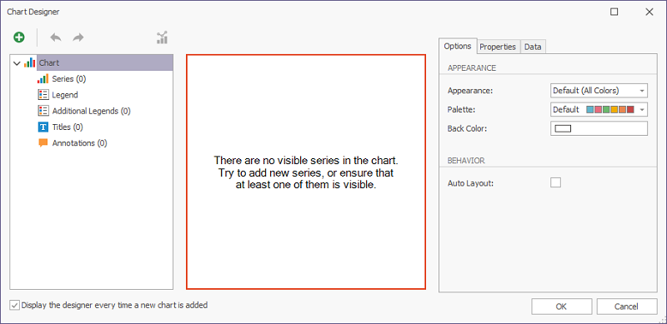The height and width of the screenshot is (324, 667).
Task: Click the green Add element plus icon
Action: click(18, 37)
